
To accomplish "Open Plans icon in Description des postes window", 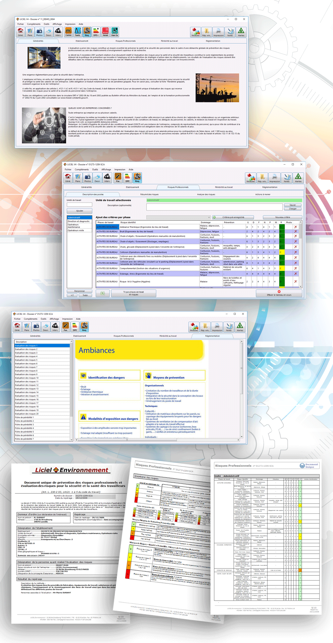I will 78,178.
